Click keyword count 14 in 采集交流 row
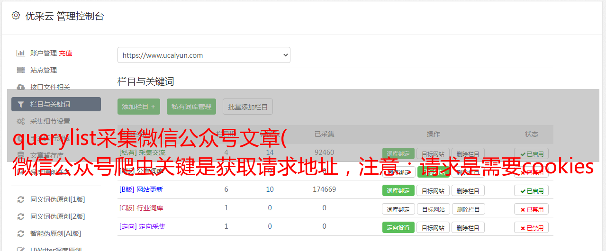 (x=270, y=152)
